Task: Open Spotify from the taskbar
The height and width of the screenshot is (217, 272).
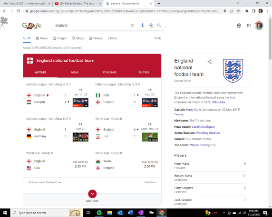Action: [x=99, y=213]
